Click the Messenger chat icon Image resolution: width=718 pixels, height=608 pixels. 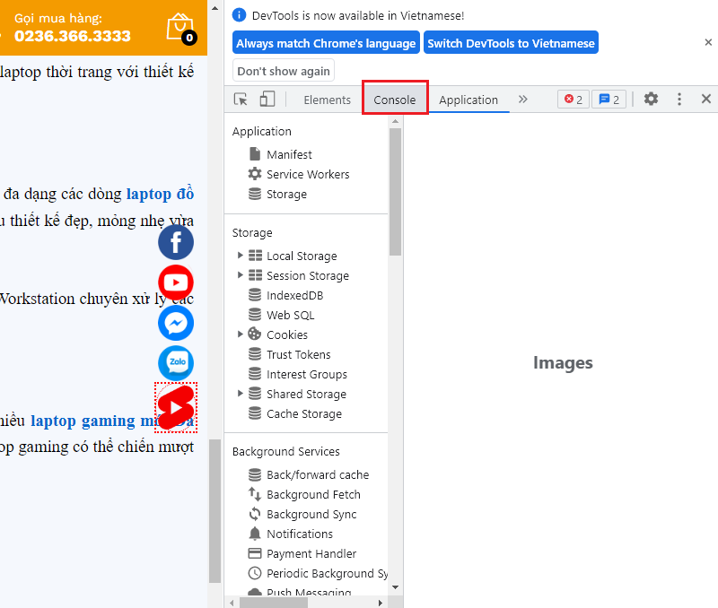click(x=175, y=323)
